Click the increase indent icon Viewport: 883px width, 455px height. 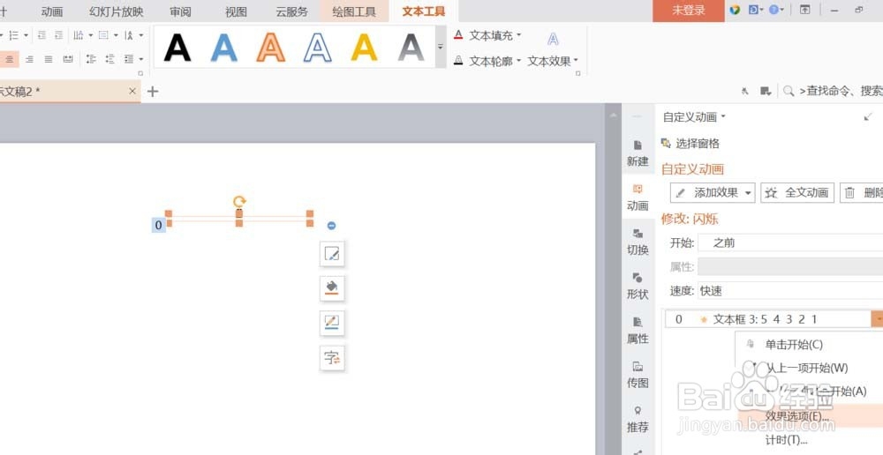pos(58,35)
